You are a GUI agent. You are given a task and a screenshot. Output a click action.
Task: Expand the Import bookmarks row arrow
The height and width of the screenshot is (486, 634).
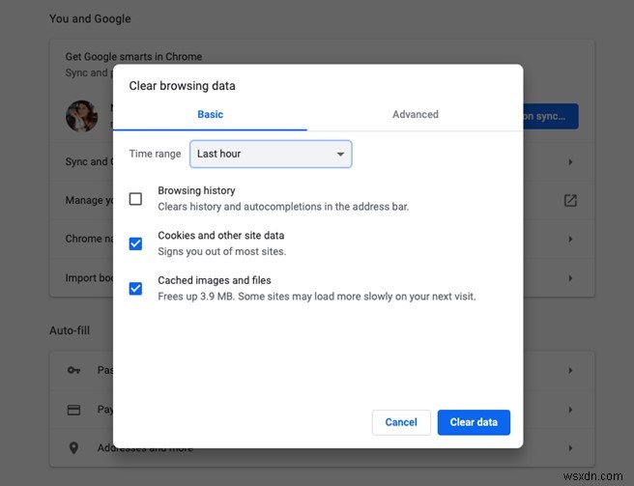coord(570,278)
